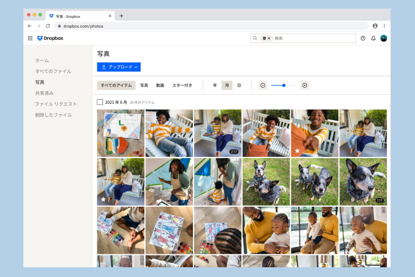Open the 1:17 dog close-up video thumbnail
The width and height of the screenshot is (415, 277).
363,182
